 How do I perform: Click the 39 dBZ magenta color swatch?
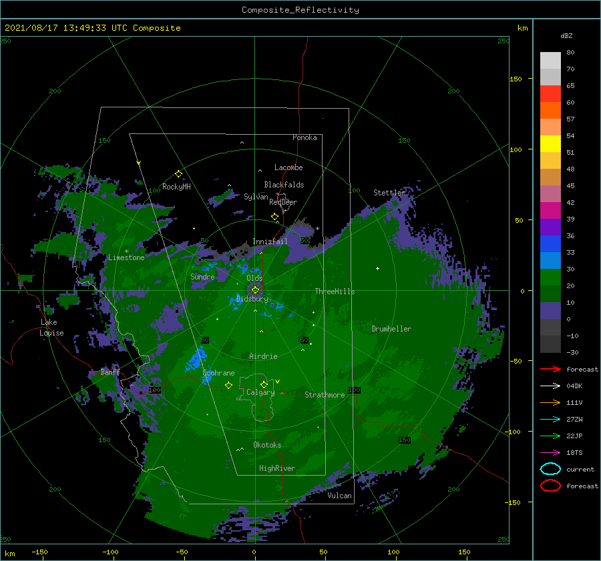(550, 210)
